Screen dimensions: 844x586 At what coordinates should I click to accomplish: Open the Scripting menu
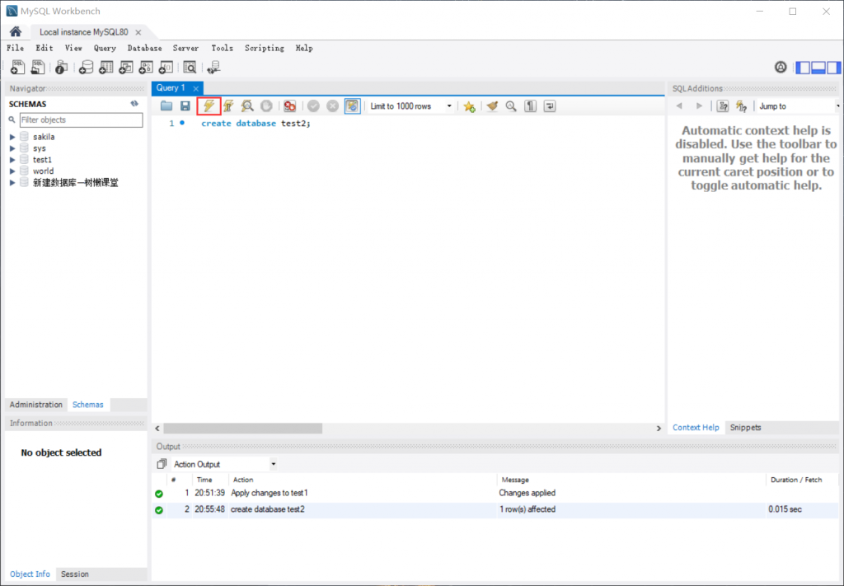pyautogui.click(x=265, y=48)
